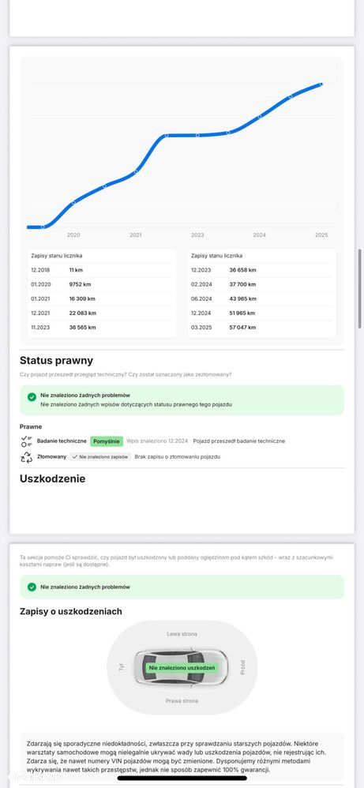
Task: Click green checkmark icon in legal status banner
Action: (32, 397)
